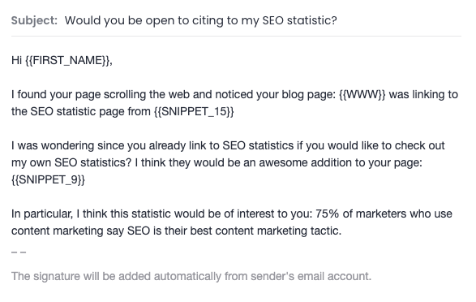Click the {{SNIPPET_15}} placeholder
The height and width of the screenshot is (302, 476).
pyautogui.click(x=194, y=111)
